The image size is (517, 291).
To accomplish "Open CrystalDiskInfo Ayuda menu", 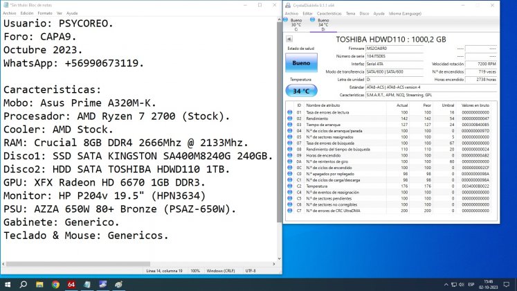I will (379, 14).
